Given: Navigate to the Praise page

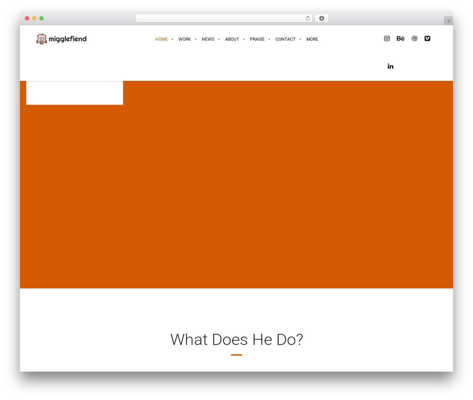Looking at the screenshot, I should click(257, 39).
